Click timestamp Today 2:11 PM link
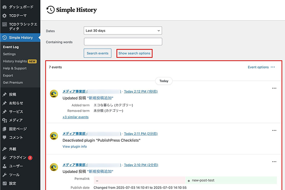The width and height of the screenshot is (285, 190). pyautogui.click(x=141, y=134)
